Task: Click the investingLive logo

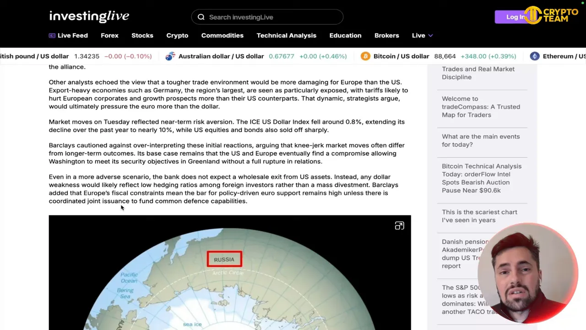Action: [89, 16]
